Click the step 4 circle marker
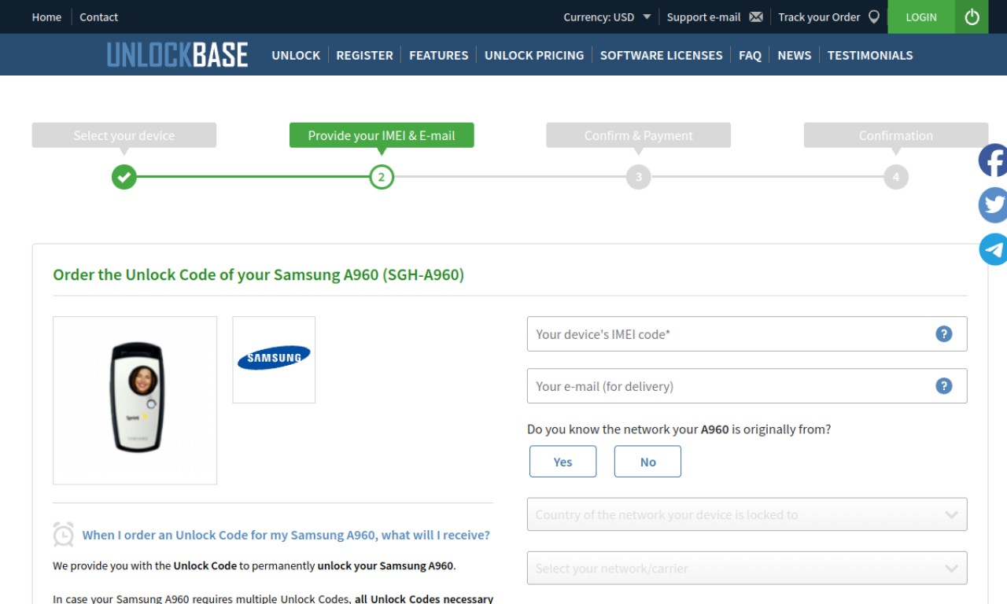1007x604 pixels. [896, 177]
